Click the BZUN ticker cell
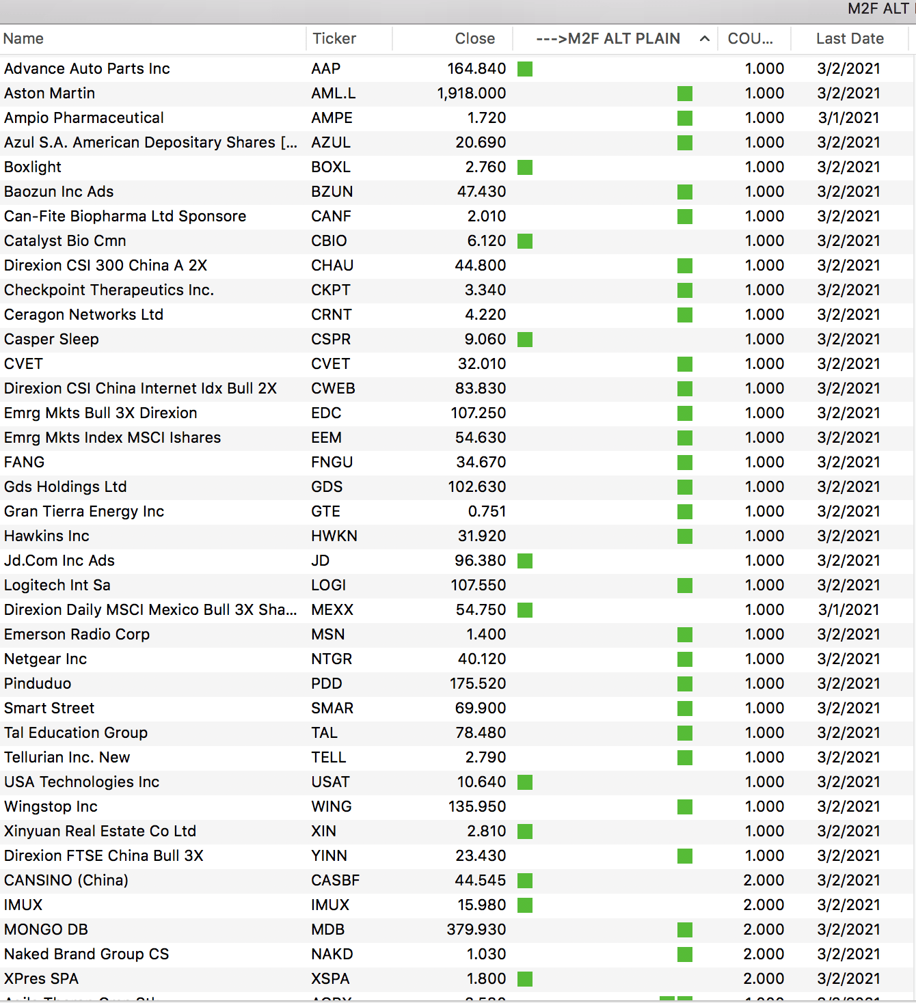Viewport: 916px width, 1003px height. tap(332, 192)
